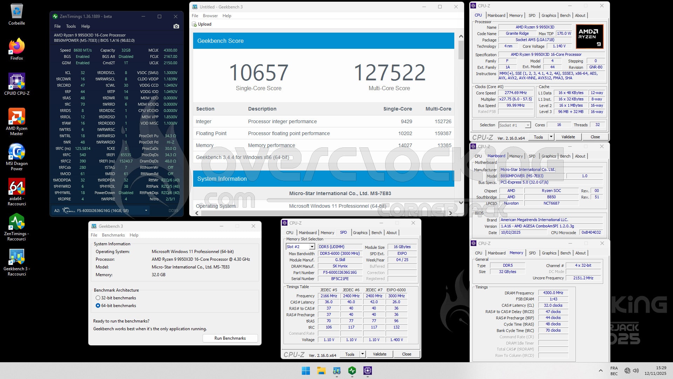Switch to About tab in CPU-Z Mainboard window
The image size is (673, 379).
click(580, 156)
